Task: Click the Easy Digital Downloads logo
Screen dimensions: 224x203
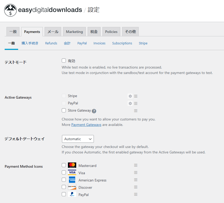Action: point(10,10)
